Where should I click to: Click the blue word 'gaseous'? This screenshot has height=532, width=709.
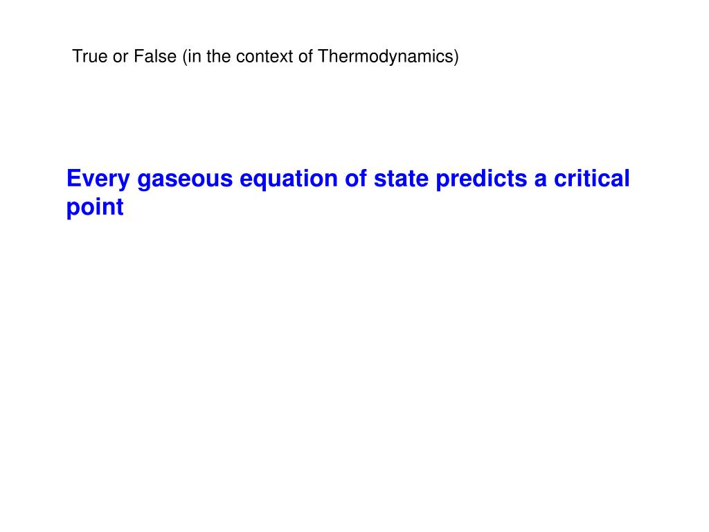185,179
